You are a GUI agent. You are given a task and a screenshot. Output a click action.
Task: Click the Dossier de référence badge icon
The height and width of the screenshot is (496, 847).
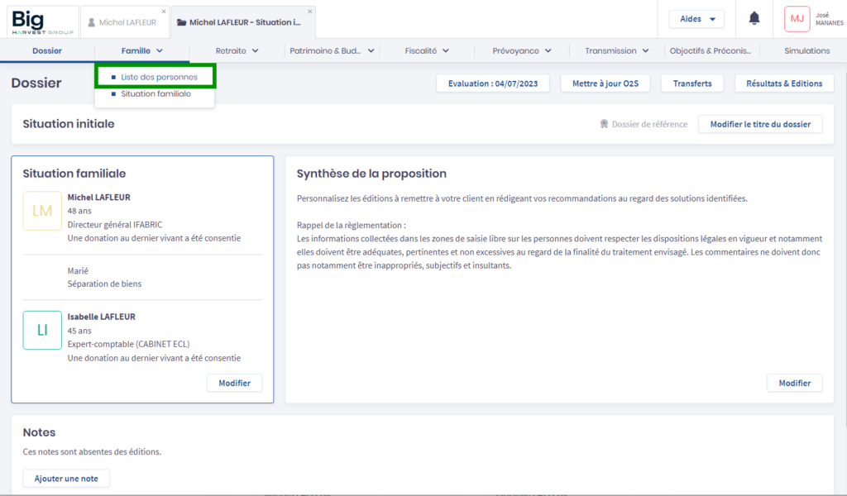[604, 125]
